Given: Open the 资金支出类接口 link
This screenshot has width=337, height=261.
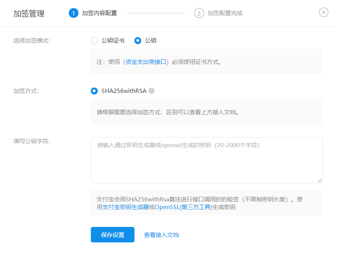Looking at the screenshot, I should click(x=146, y=62).
